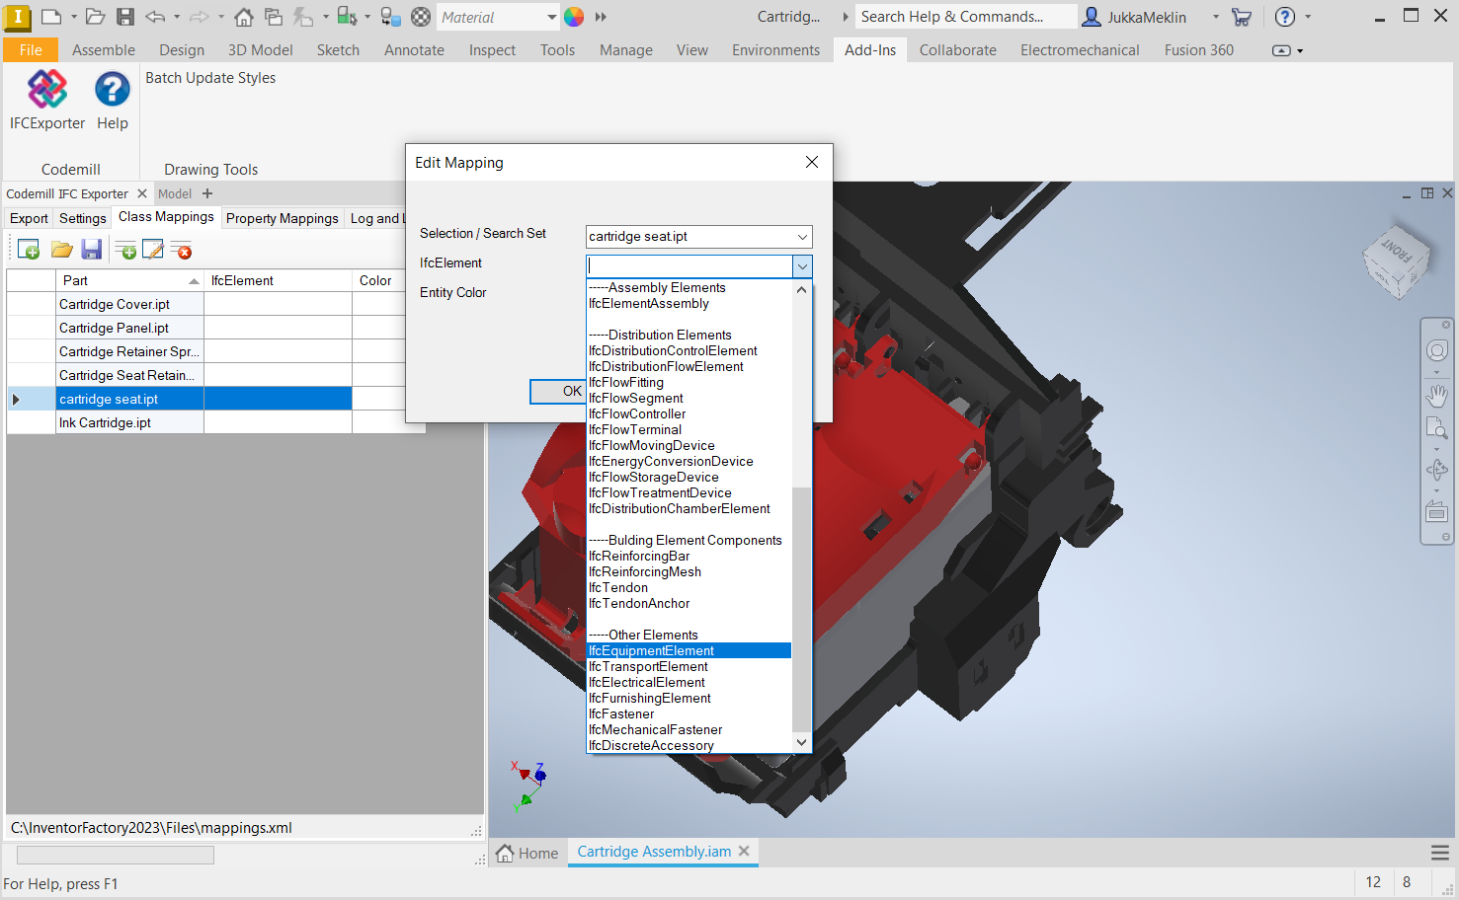1459x900 pixels.
Task: Click the edit mapping pencil icon
Action: (x=153, y=251)
